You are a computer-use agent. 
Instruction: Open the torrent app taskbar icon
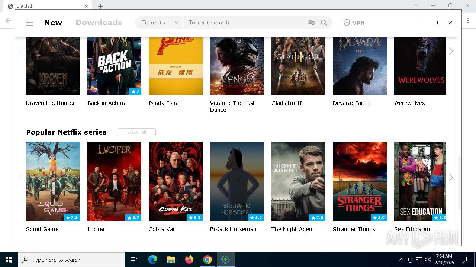coord(225,260)
